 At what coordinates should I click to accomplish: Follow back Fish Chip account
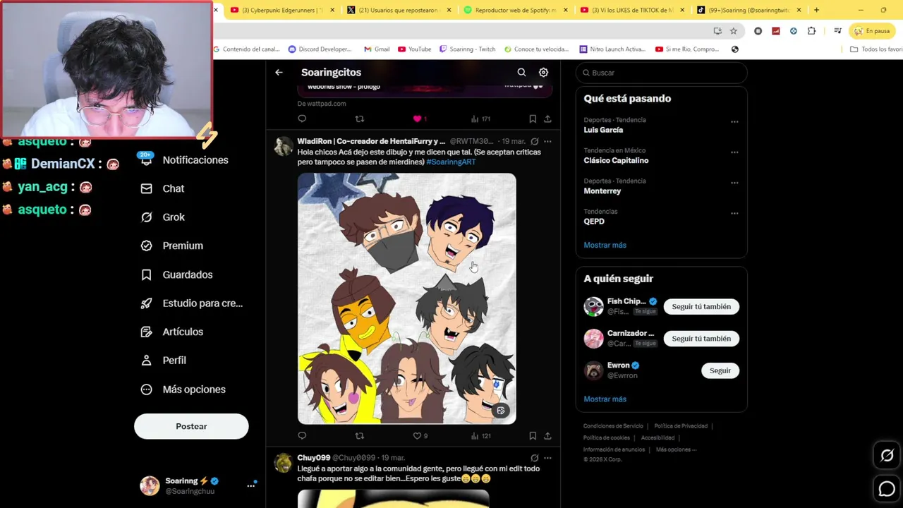(x=701, y=306)
